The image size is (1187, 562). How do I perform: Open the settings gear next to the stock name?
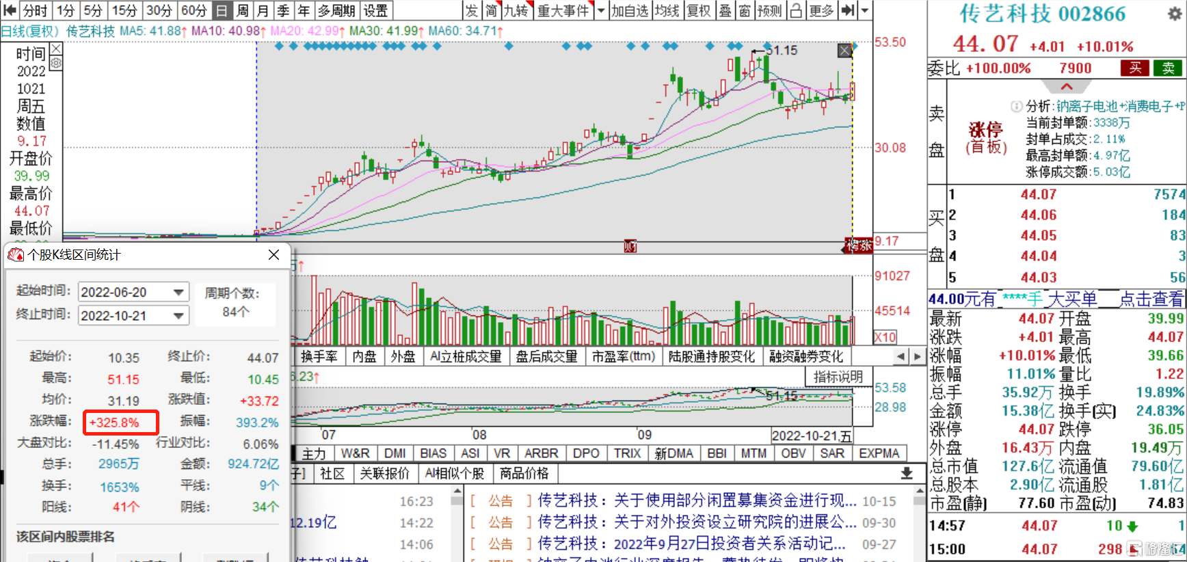(1174, 14)
